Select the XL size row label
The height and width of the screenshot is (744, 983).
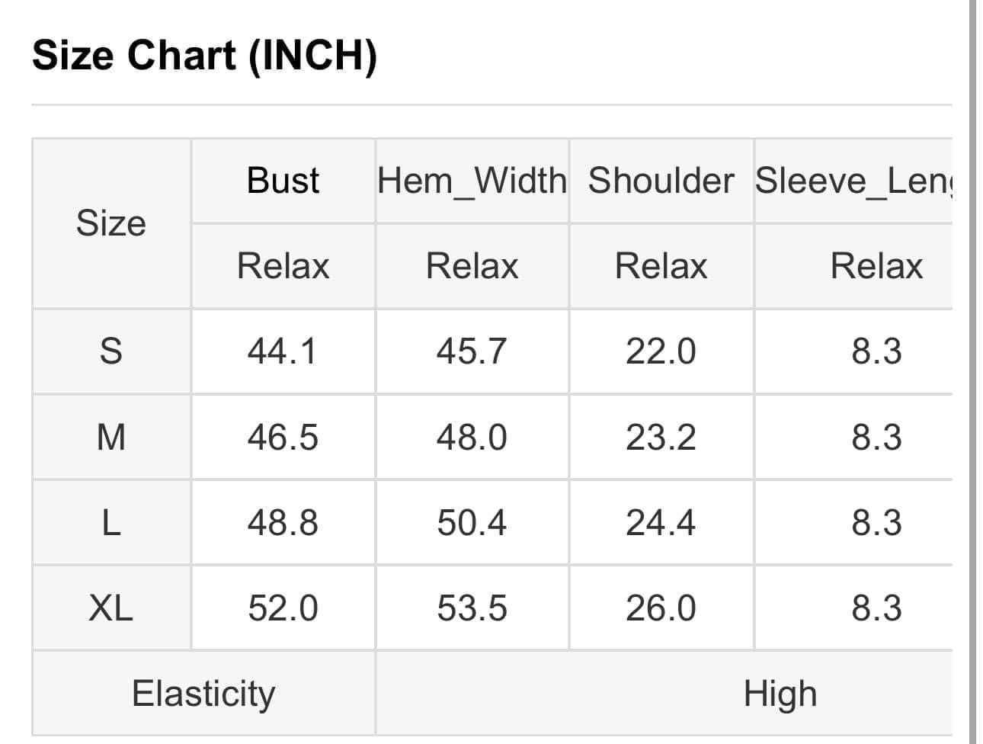[110, 608]
